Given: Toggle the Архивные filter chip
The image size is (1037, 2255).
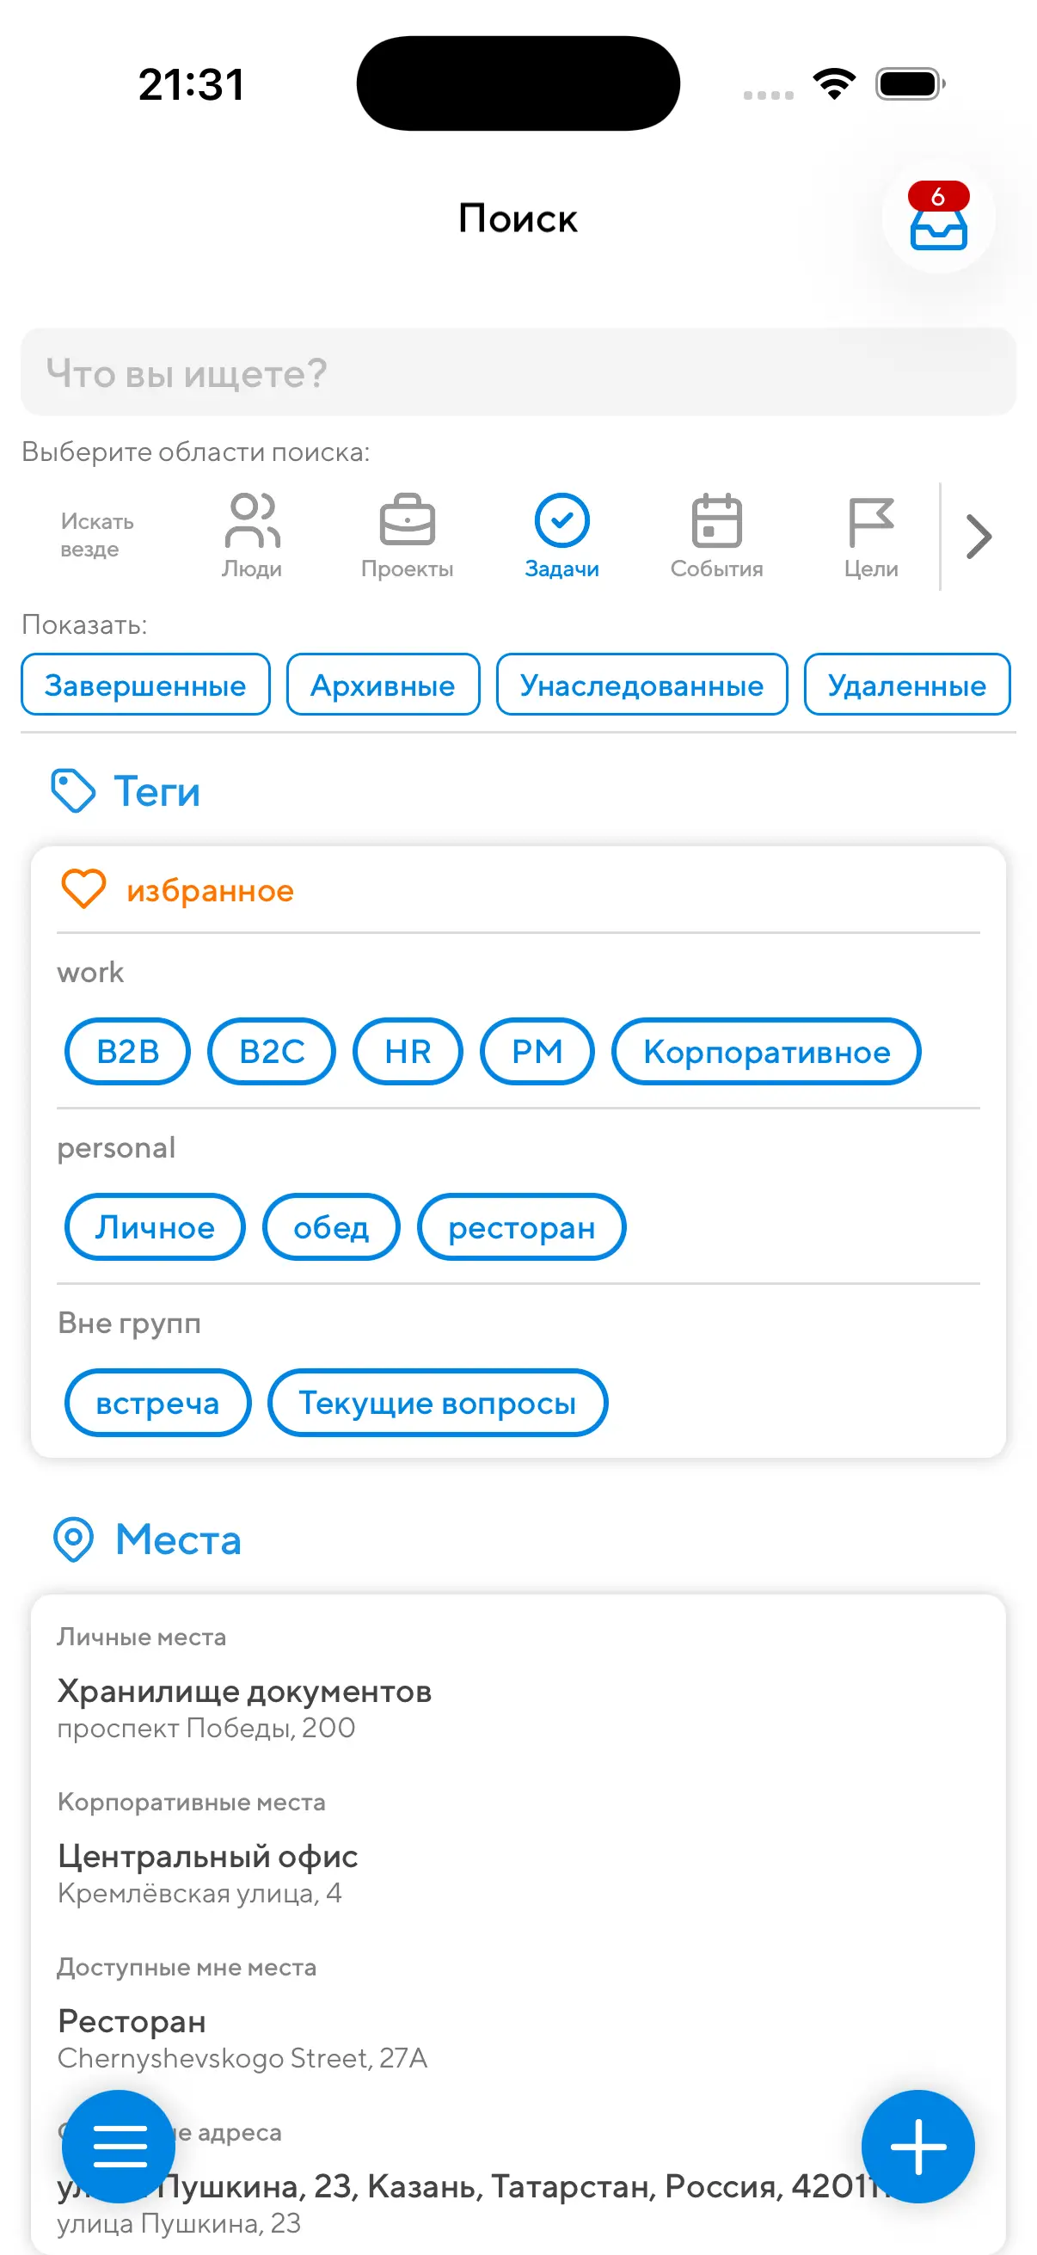Looking at the screenshot, I should coord(383,685).
